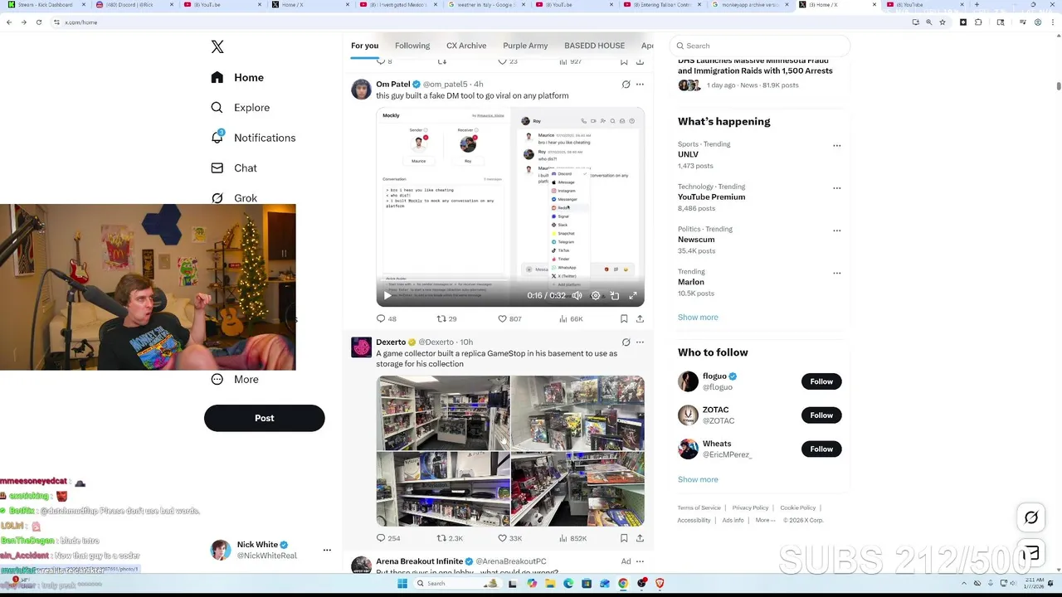The width and height of the screenshot is (1062, 597).
Task: Open more options on Om Patel post
Action: 640,85
